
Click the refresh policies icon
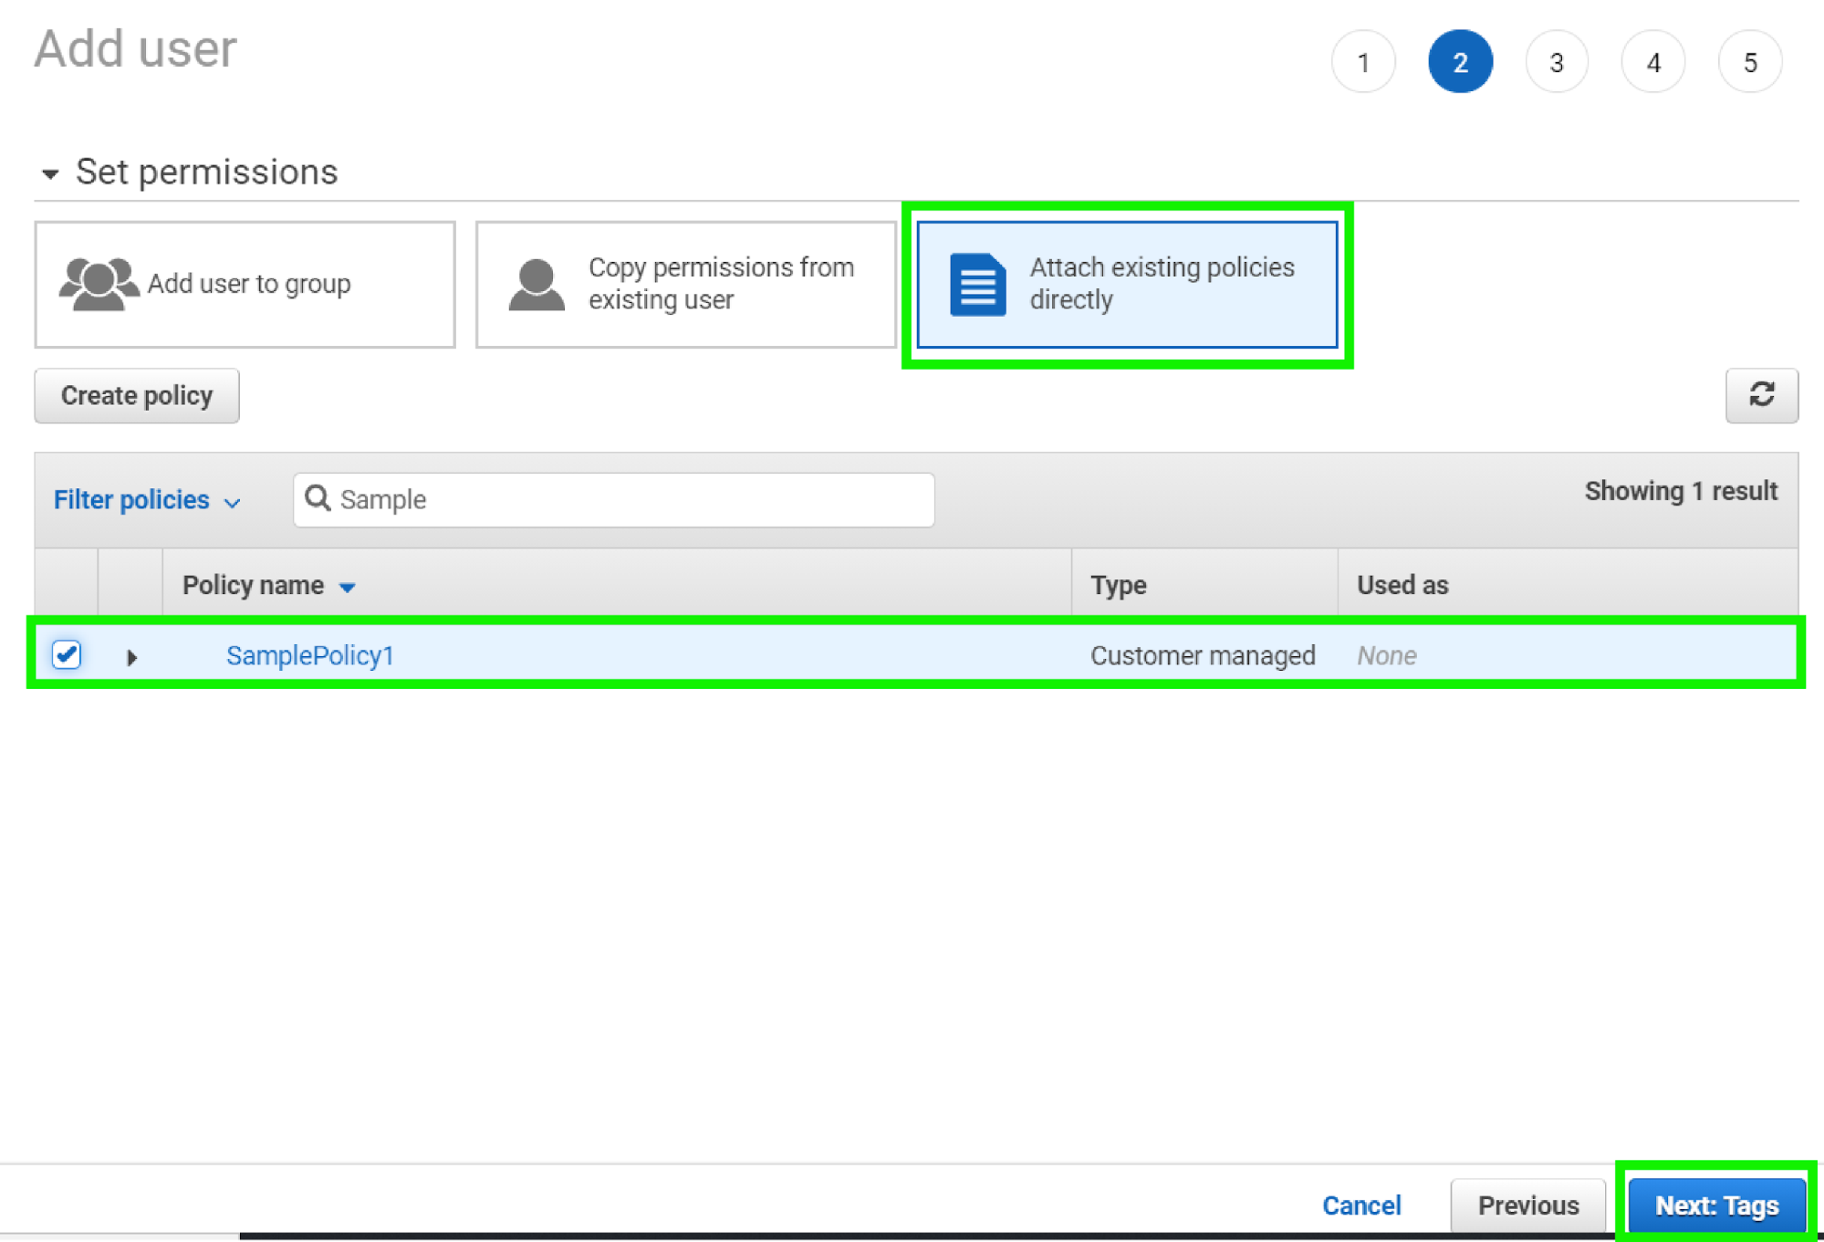[1761, 395]
